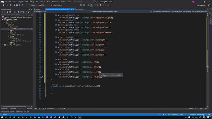The height and width of the screenshot is (119, 212).
Task: Open the Edit menu
Action: [x=10, y=2]
